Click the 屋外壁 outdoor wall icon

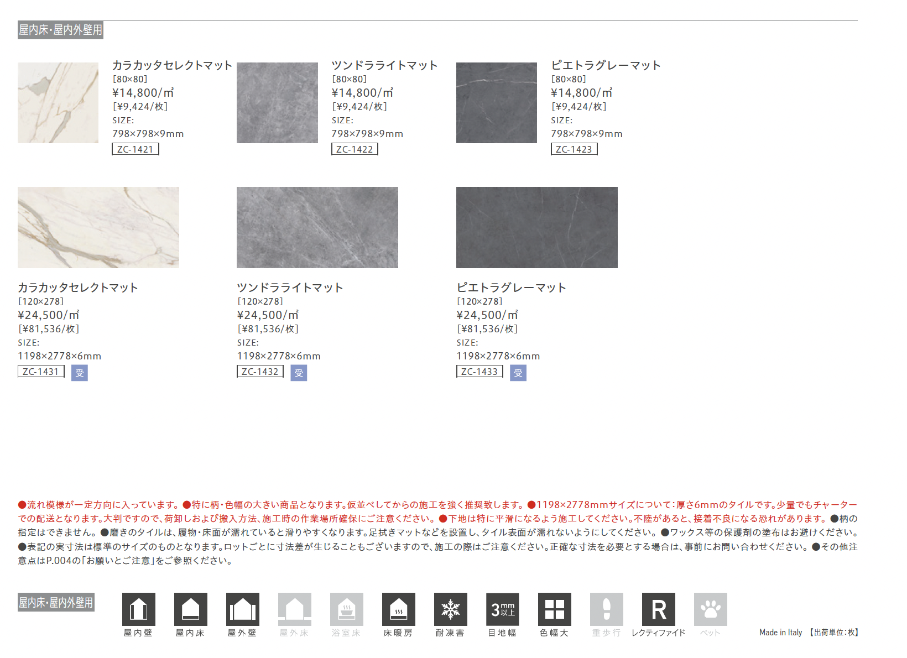tap(242, 609)
